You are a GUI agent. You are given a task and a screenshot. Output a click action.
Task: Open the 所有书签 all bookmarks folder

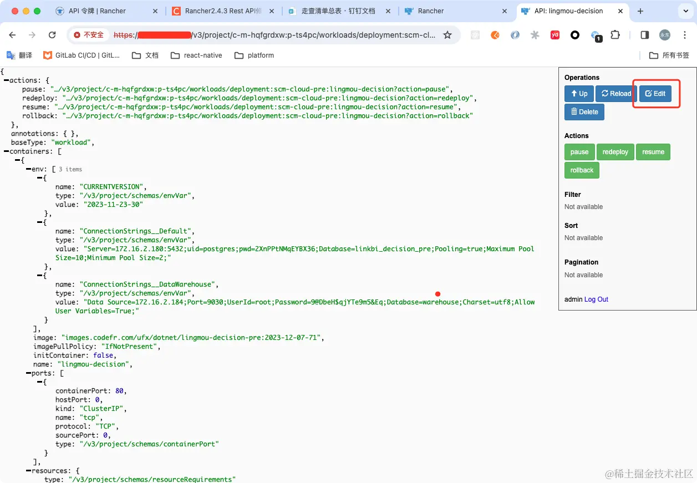(x=669, y=55)
